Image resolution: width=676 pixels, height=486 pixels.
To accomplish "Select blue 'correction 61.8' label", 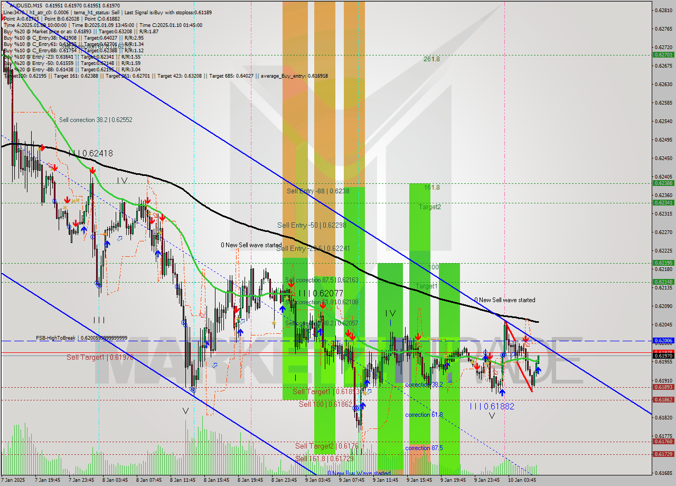I will coord(424,415).
